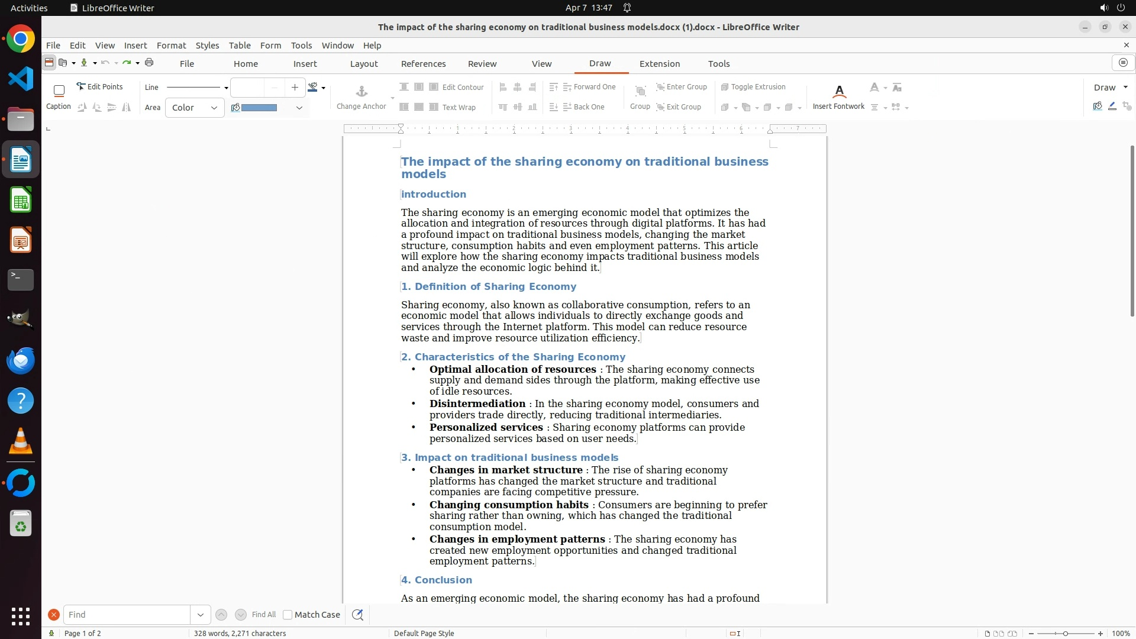
Task: Click the blue area fill color swatch
Action: point(259,108)
